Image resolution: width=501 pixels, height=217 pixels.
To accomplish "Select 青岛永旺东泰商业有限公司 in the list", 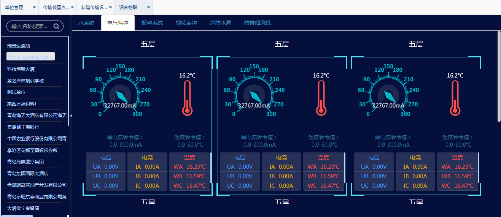I will coord(37,196).
